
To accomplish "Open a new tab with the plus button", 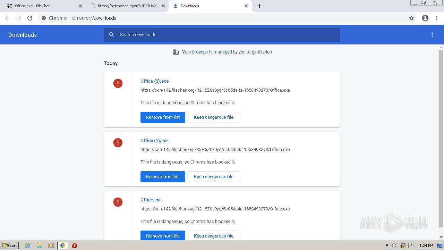I will pyautogui.click(x=259, y=6).
